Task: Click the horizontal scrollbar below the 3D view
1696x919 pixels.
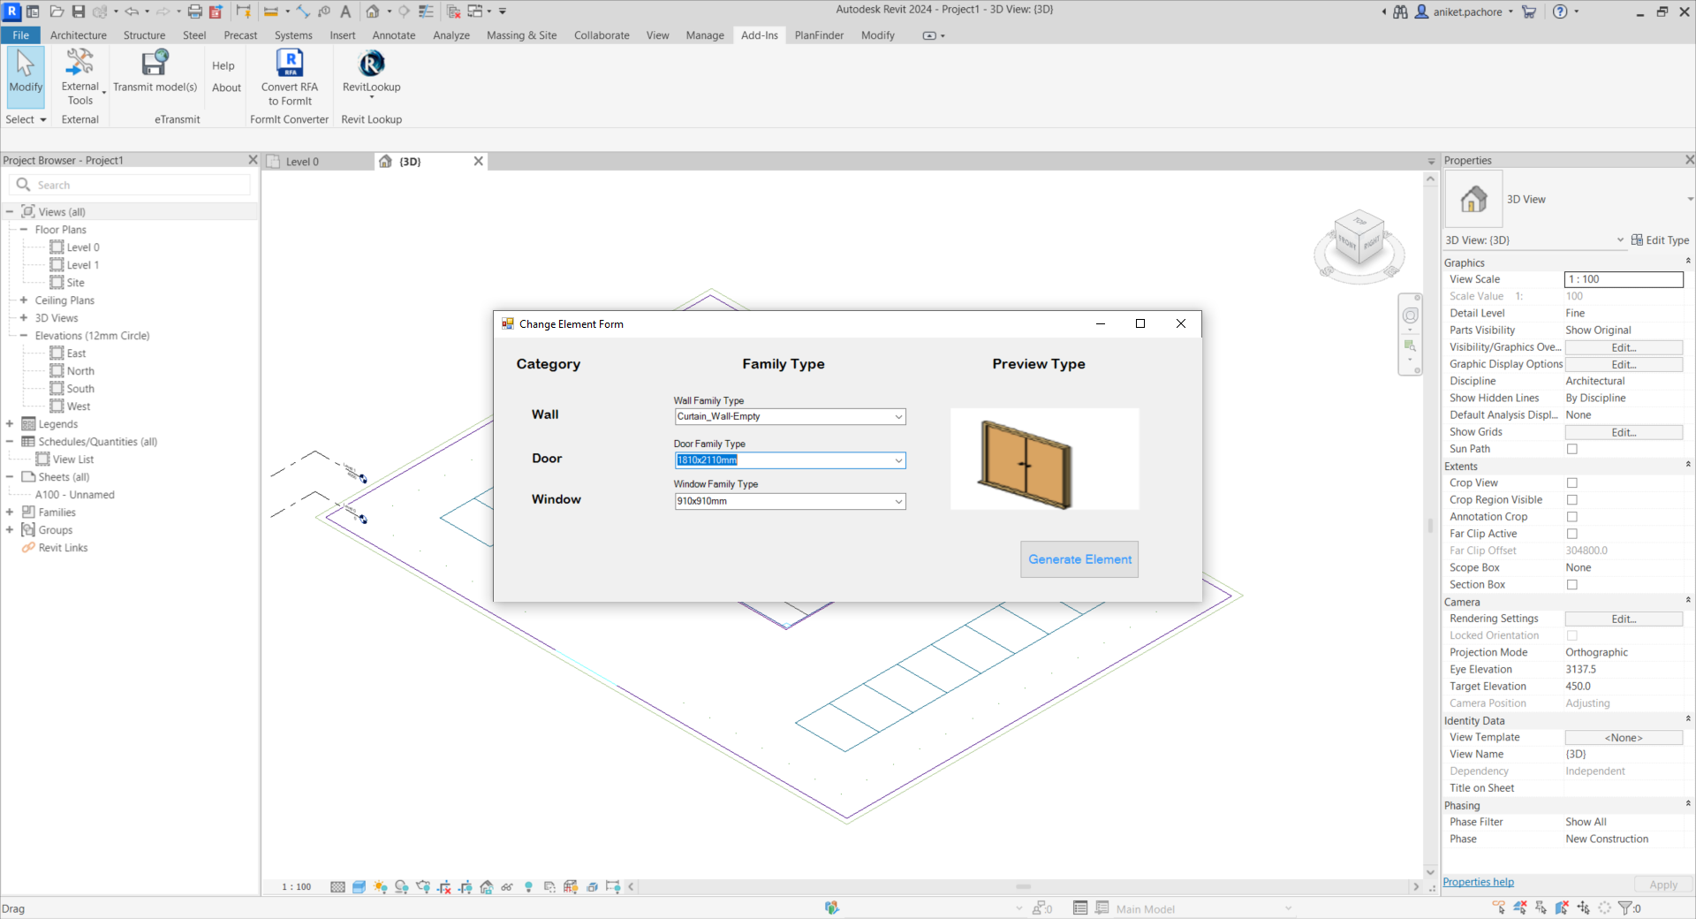Action: [x=1024, y=886]
